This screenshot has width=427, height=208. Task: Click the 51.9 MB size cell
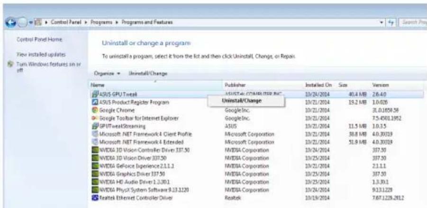coord(358,142)
